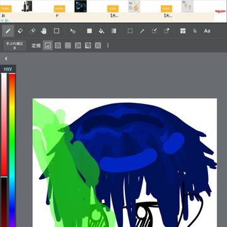Select the Brush tool
Screen dimensions: 227x227
pos(8,31)
